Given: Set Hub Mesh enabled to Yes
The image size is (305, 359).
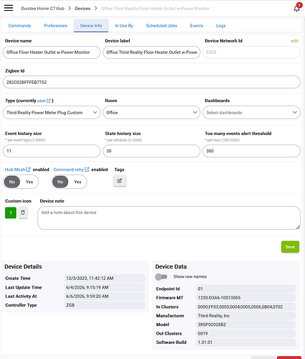Looking at the screenshot, I should [29, 182].
